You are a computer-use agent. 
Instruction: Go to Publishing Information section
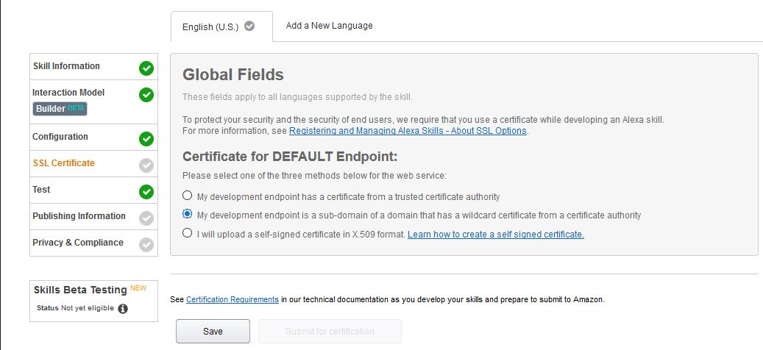79,216
